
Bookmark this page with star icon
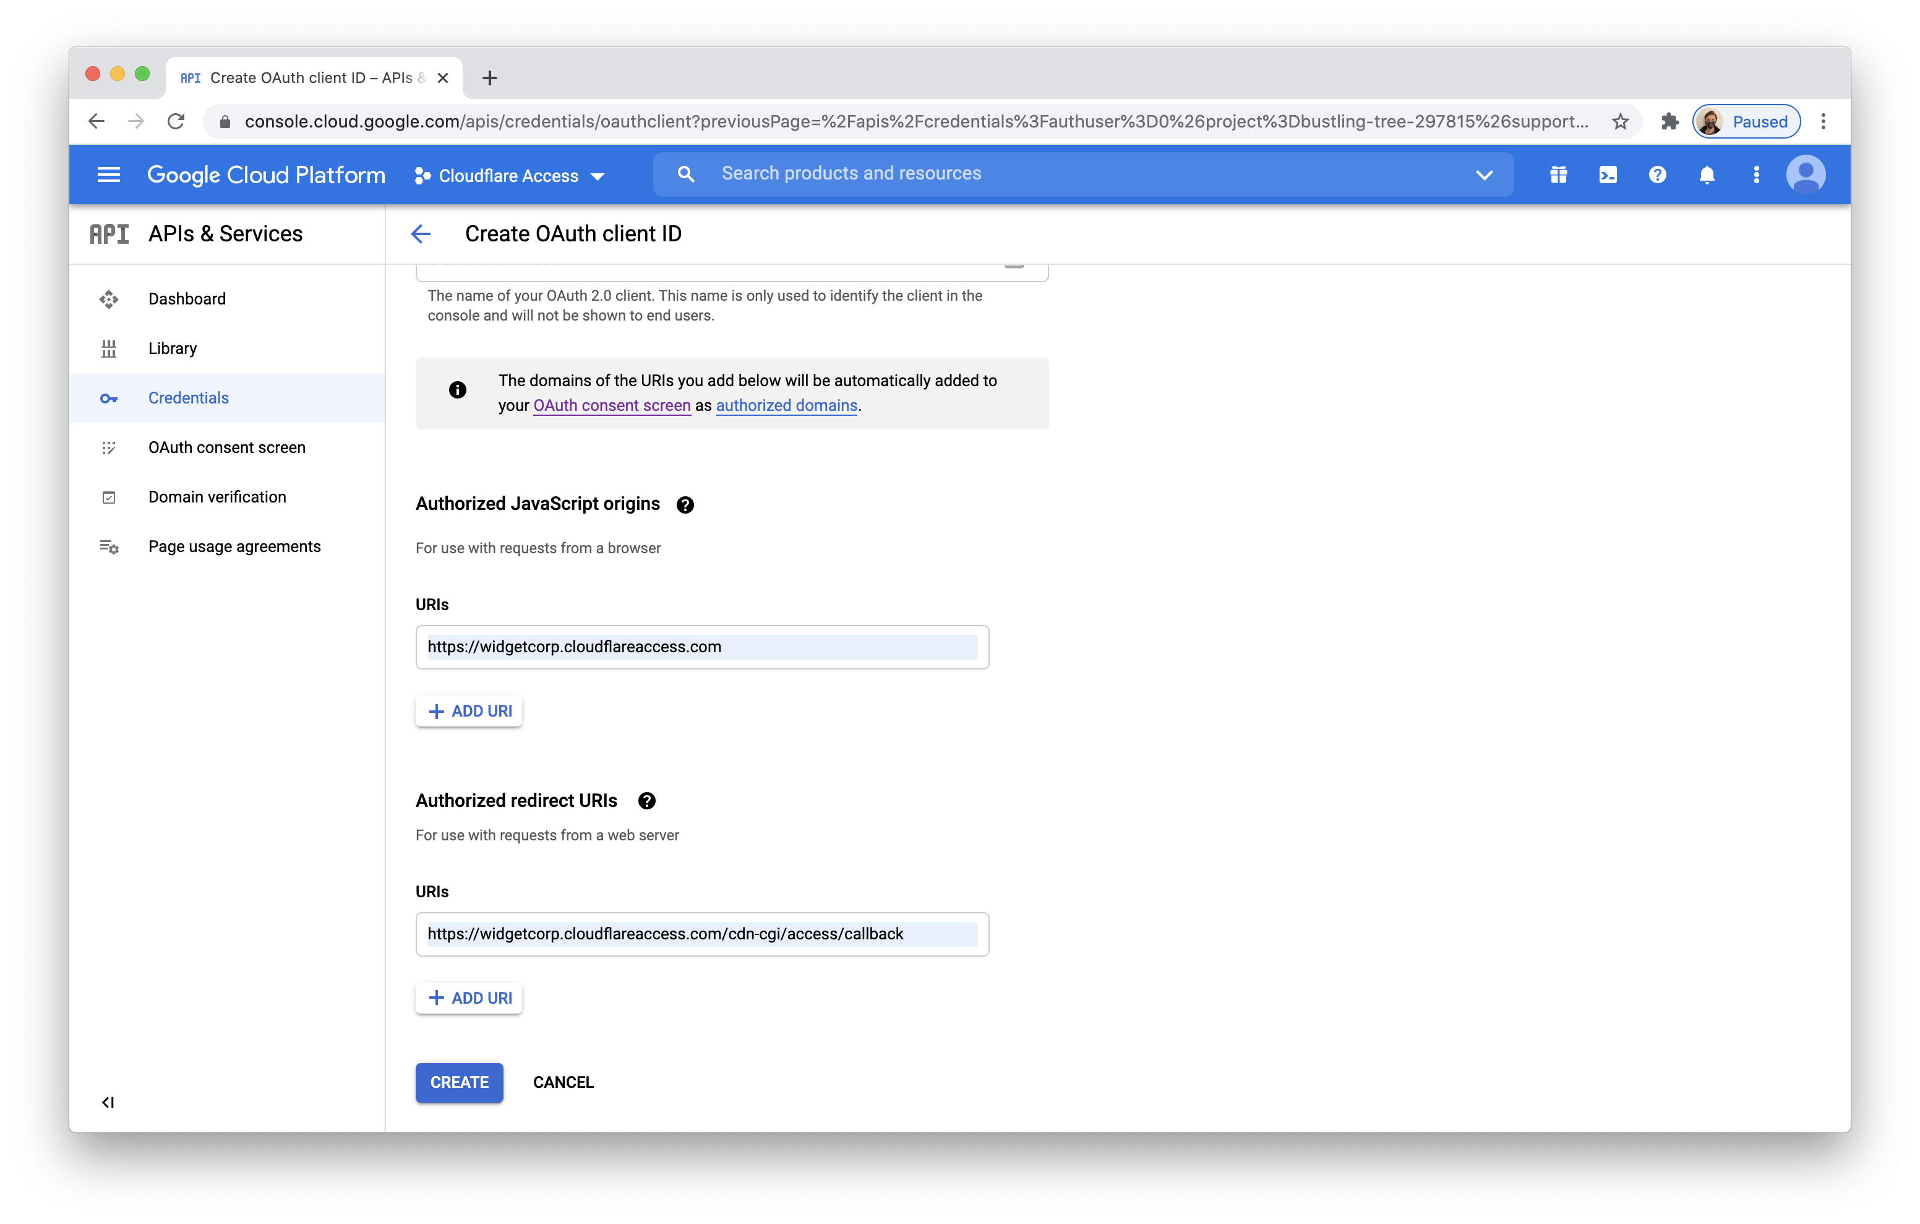(x=1619, y=121)
